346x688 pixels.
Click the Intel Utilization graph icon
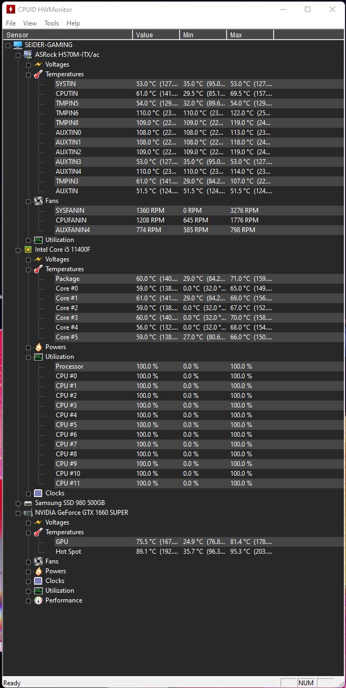coord(38,357)
